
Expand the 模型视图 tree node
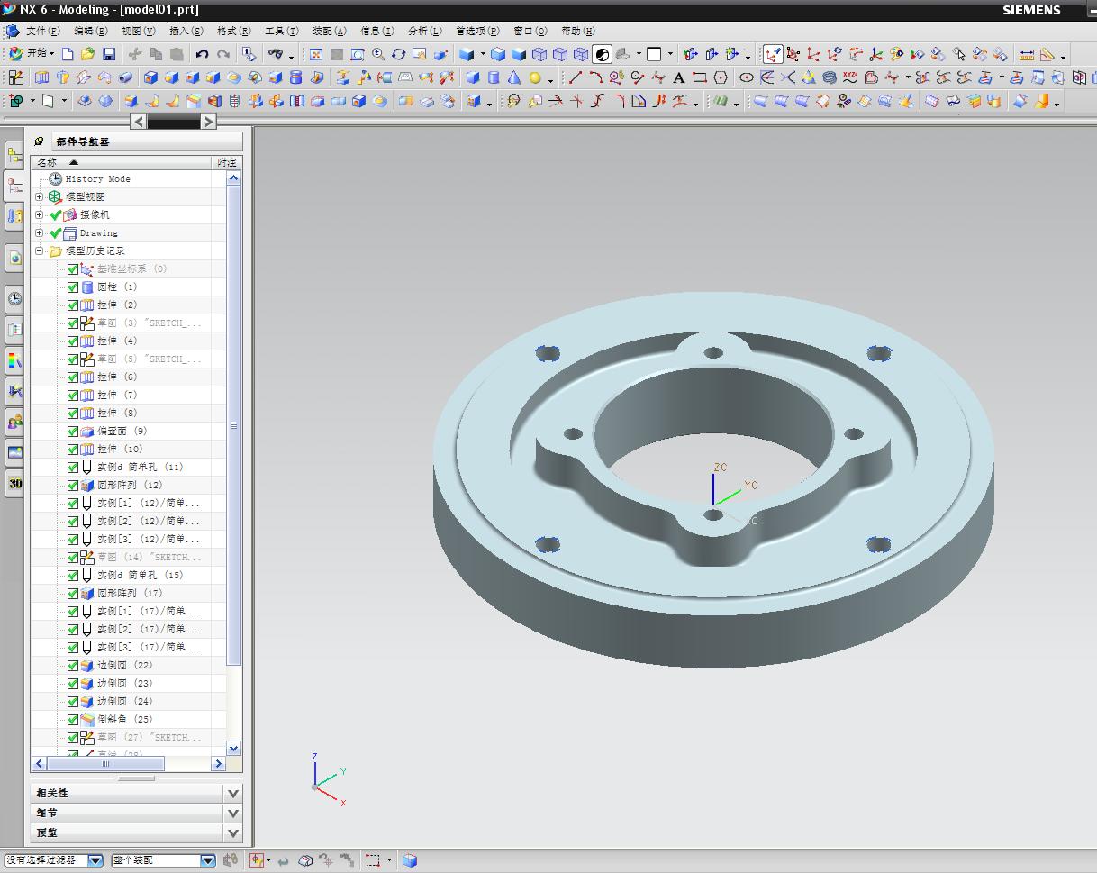(40, 196)
